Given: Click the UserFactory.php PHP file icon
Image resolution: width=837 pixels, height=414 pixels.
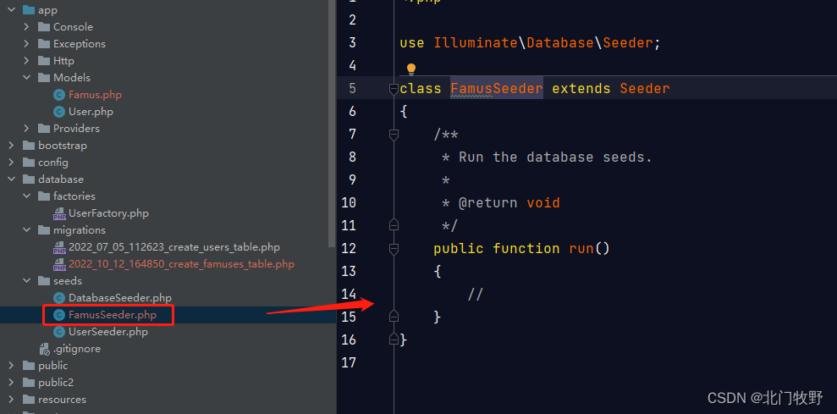Looking at the screenshot, I should click(x=59, y=213).
